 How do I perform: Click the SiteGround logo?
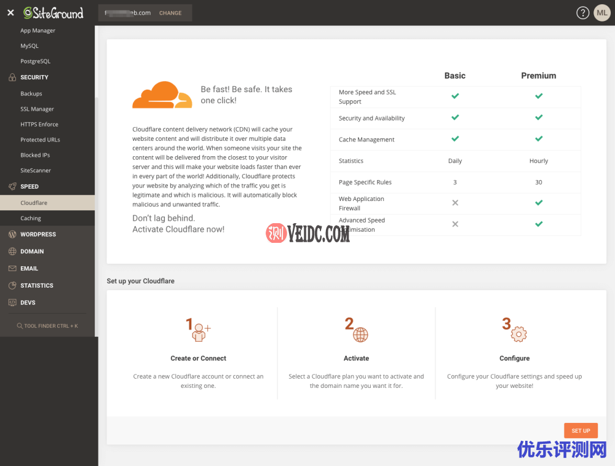pyautogui.click(x=53, y=13)
